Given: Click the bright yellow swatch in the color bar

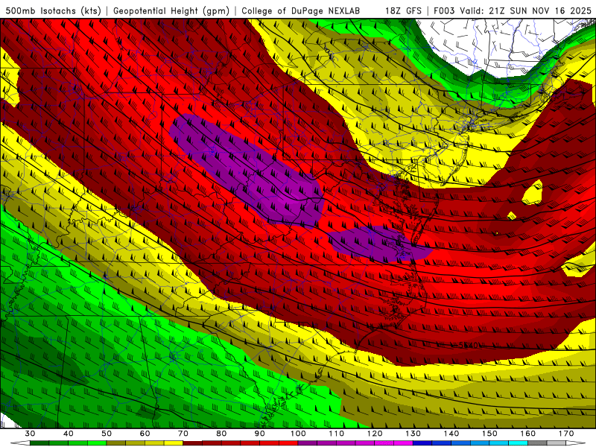Looking at the screenshot, I should click(174, 443).
